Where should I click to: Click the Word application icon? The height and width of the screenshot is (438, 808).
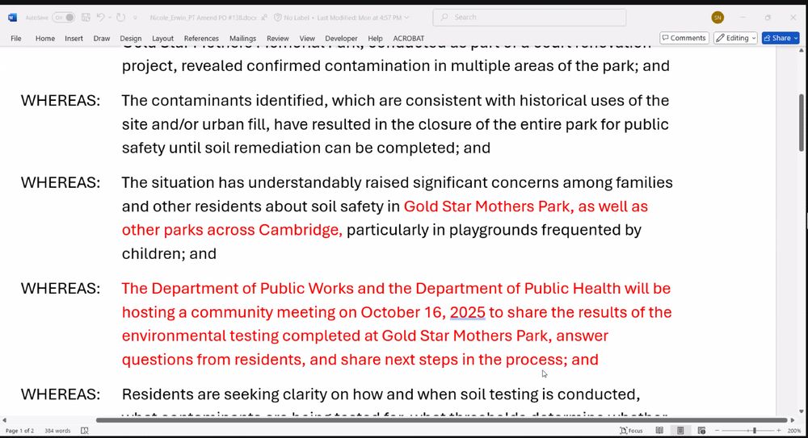tap(12, 18)
